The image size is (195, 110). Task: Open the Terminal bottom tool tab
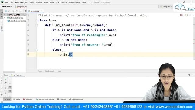[x=62, y=99]
